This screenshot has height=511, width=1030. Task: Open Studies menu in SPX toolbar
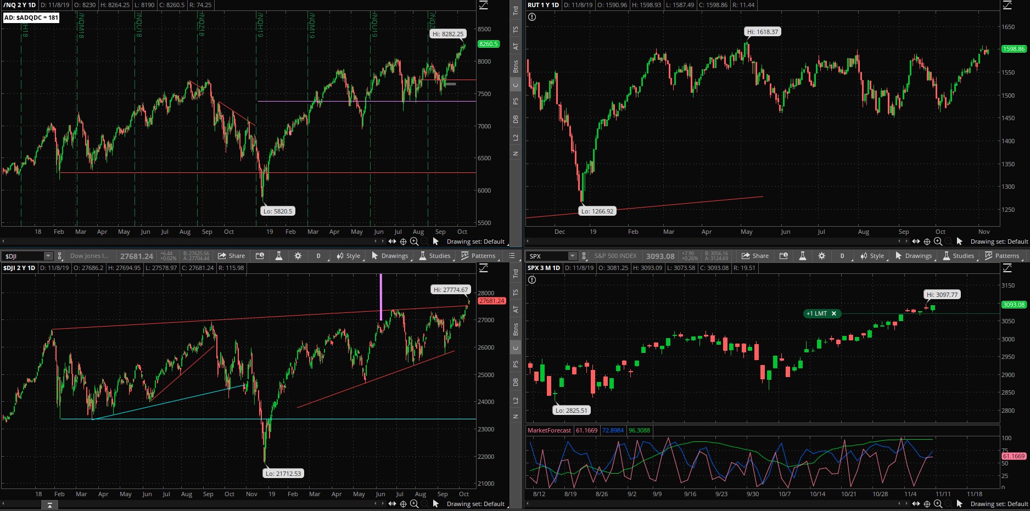point(959,256)
